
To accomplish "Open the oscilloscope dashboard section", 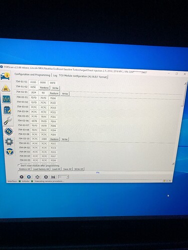I will 7,99.
